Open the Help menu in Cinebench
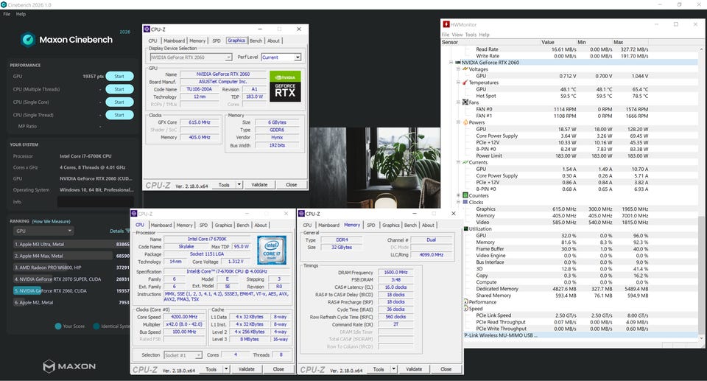The width and height of the screenshot is (707, 381). coord(21,14)
